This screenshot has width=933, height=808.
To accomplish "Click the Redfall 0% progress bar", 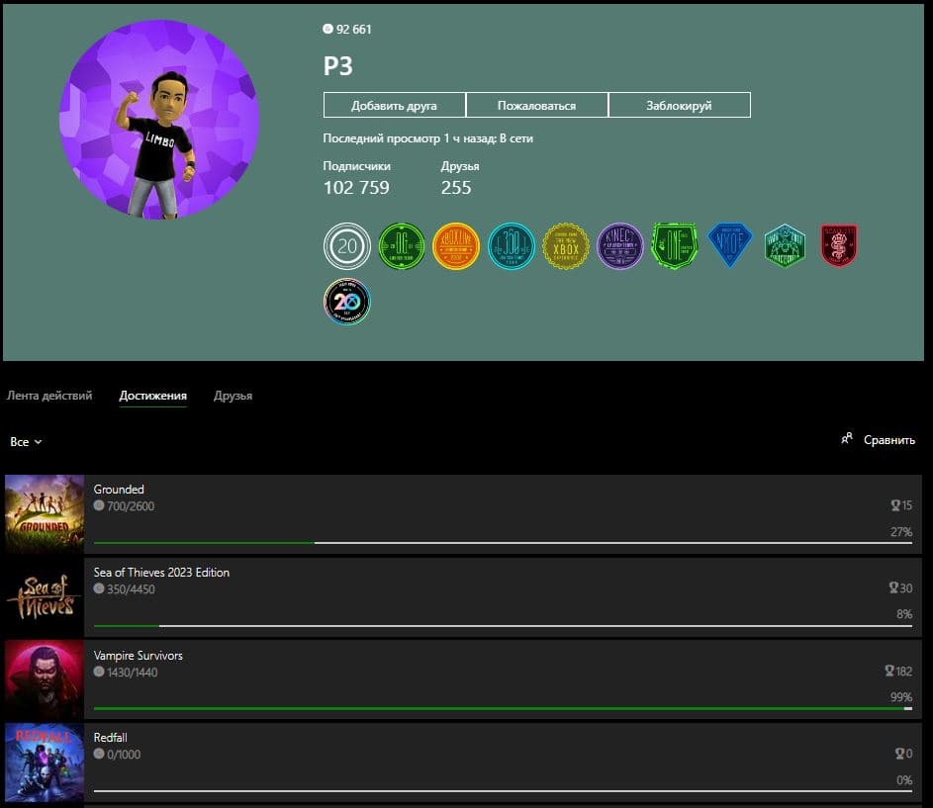I will click(x=503, y=791).
